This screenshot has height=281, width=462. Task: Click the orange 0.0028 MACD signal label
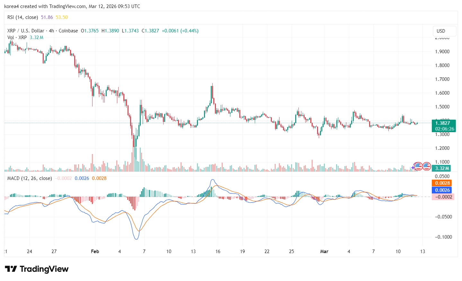pyautogui.click(x=442, y=183)
